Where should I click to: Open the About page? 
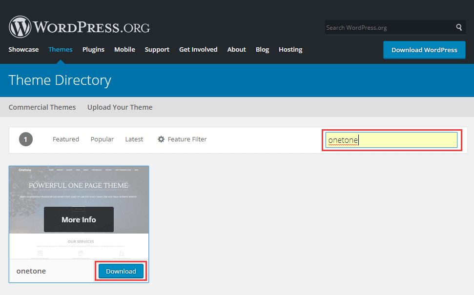(x=236, y=50)
